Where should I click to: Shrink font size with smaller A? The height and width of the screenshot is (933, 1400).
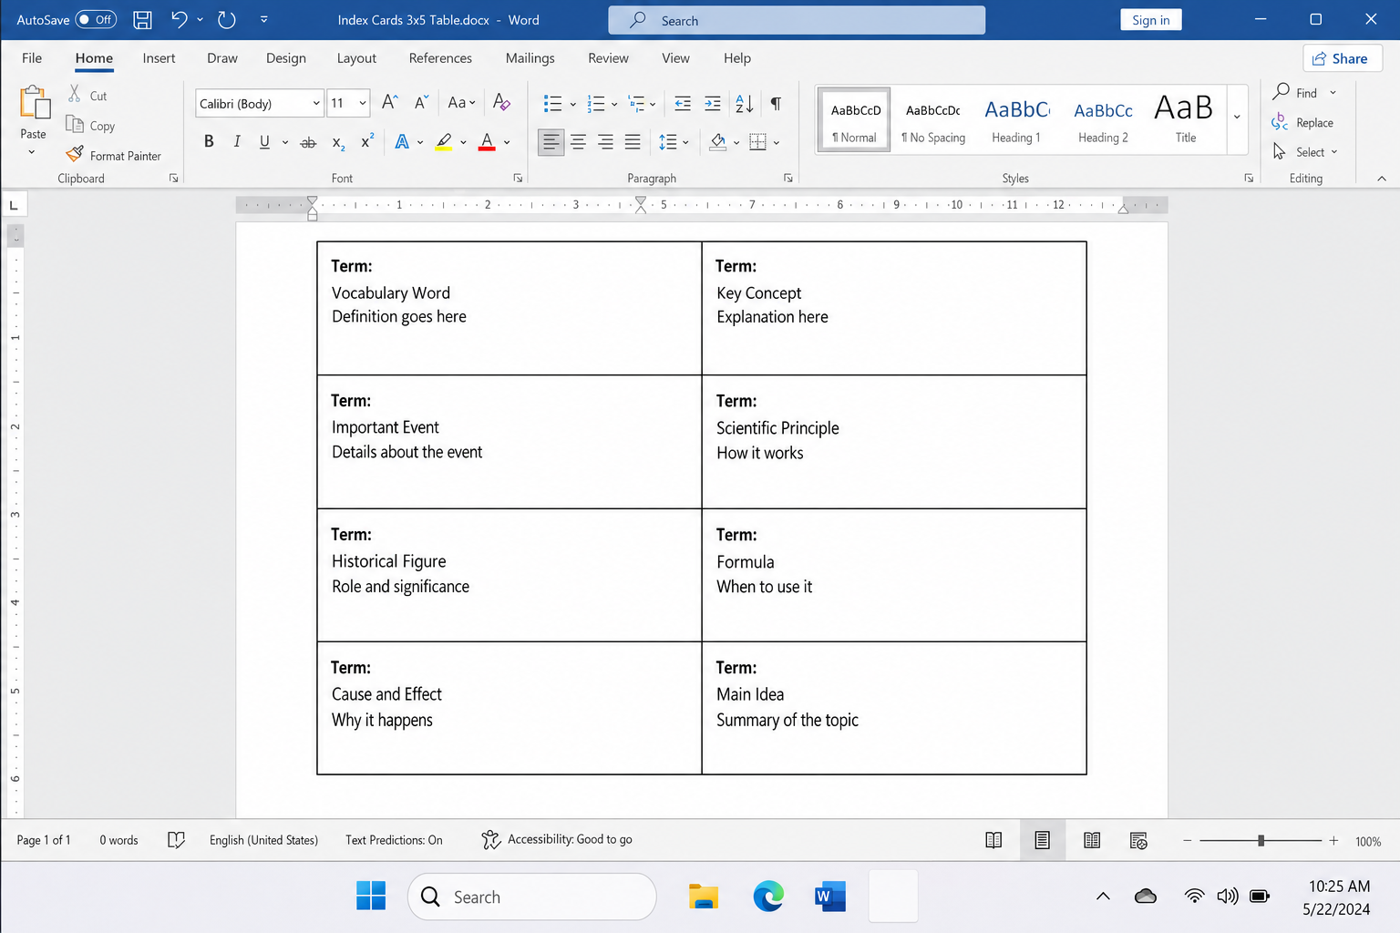[420, 102]
